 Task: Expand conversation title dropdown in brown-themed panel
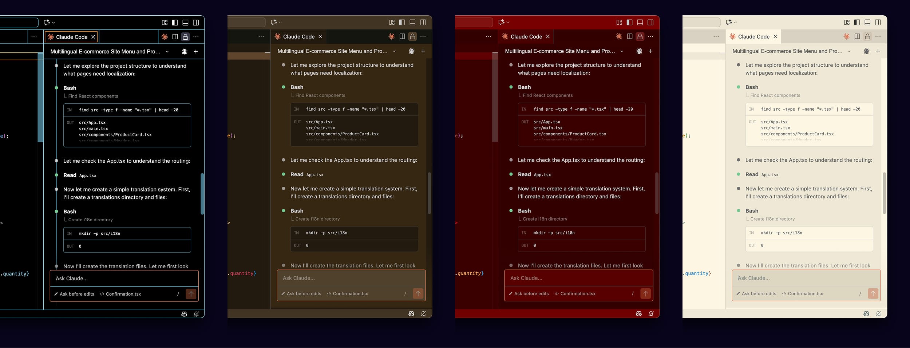click(394, 51)
